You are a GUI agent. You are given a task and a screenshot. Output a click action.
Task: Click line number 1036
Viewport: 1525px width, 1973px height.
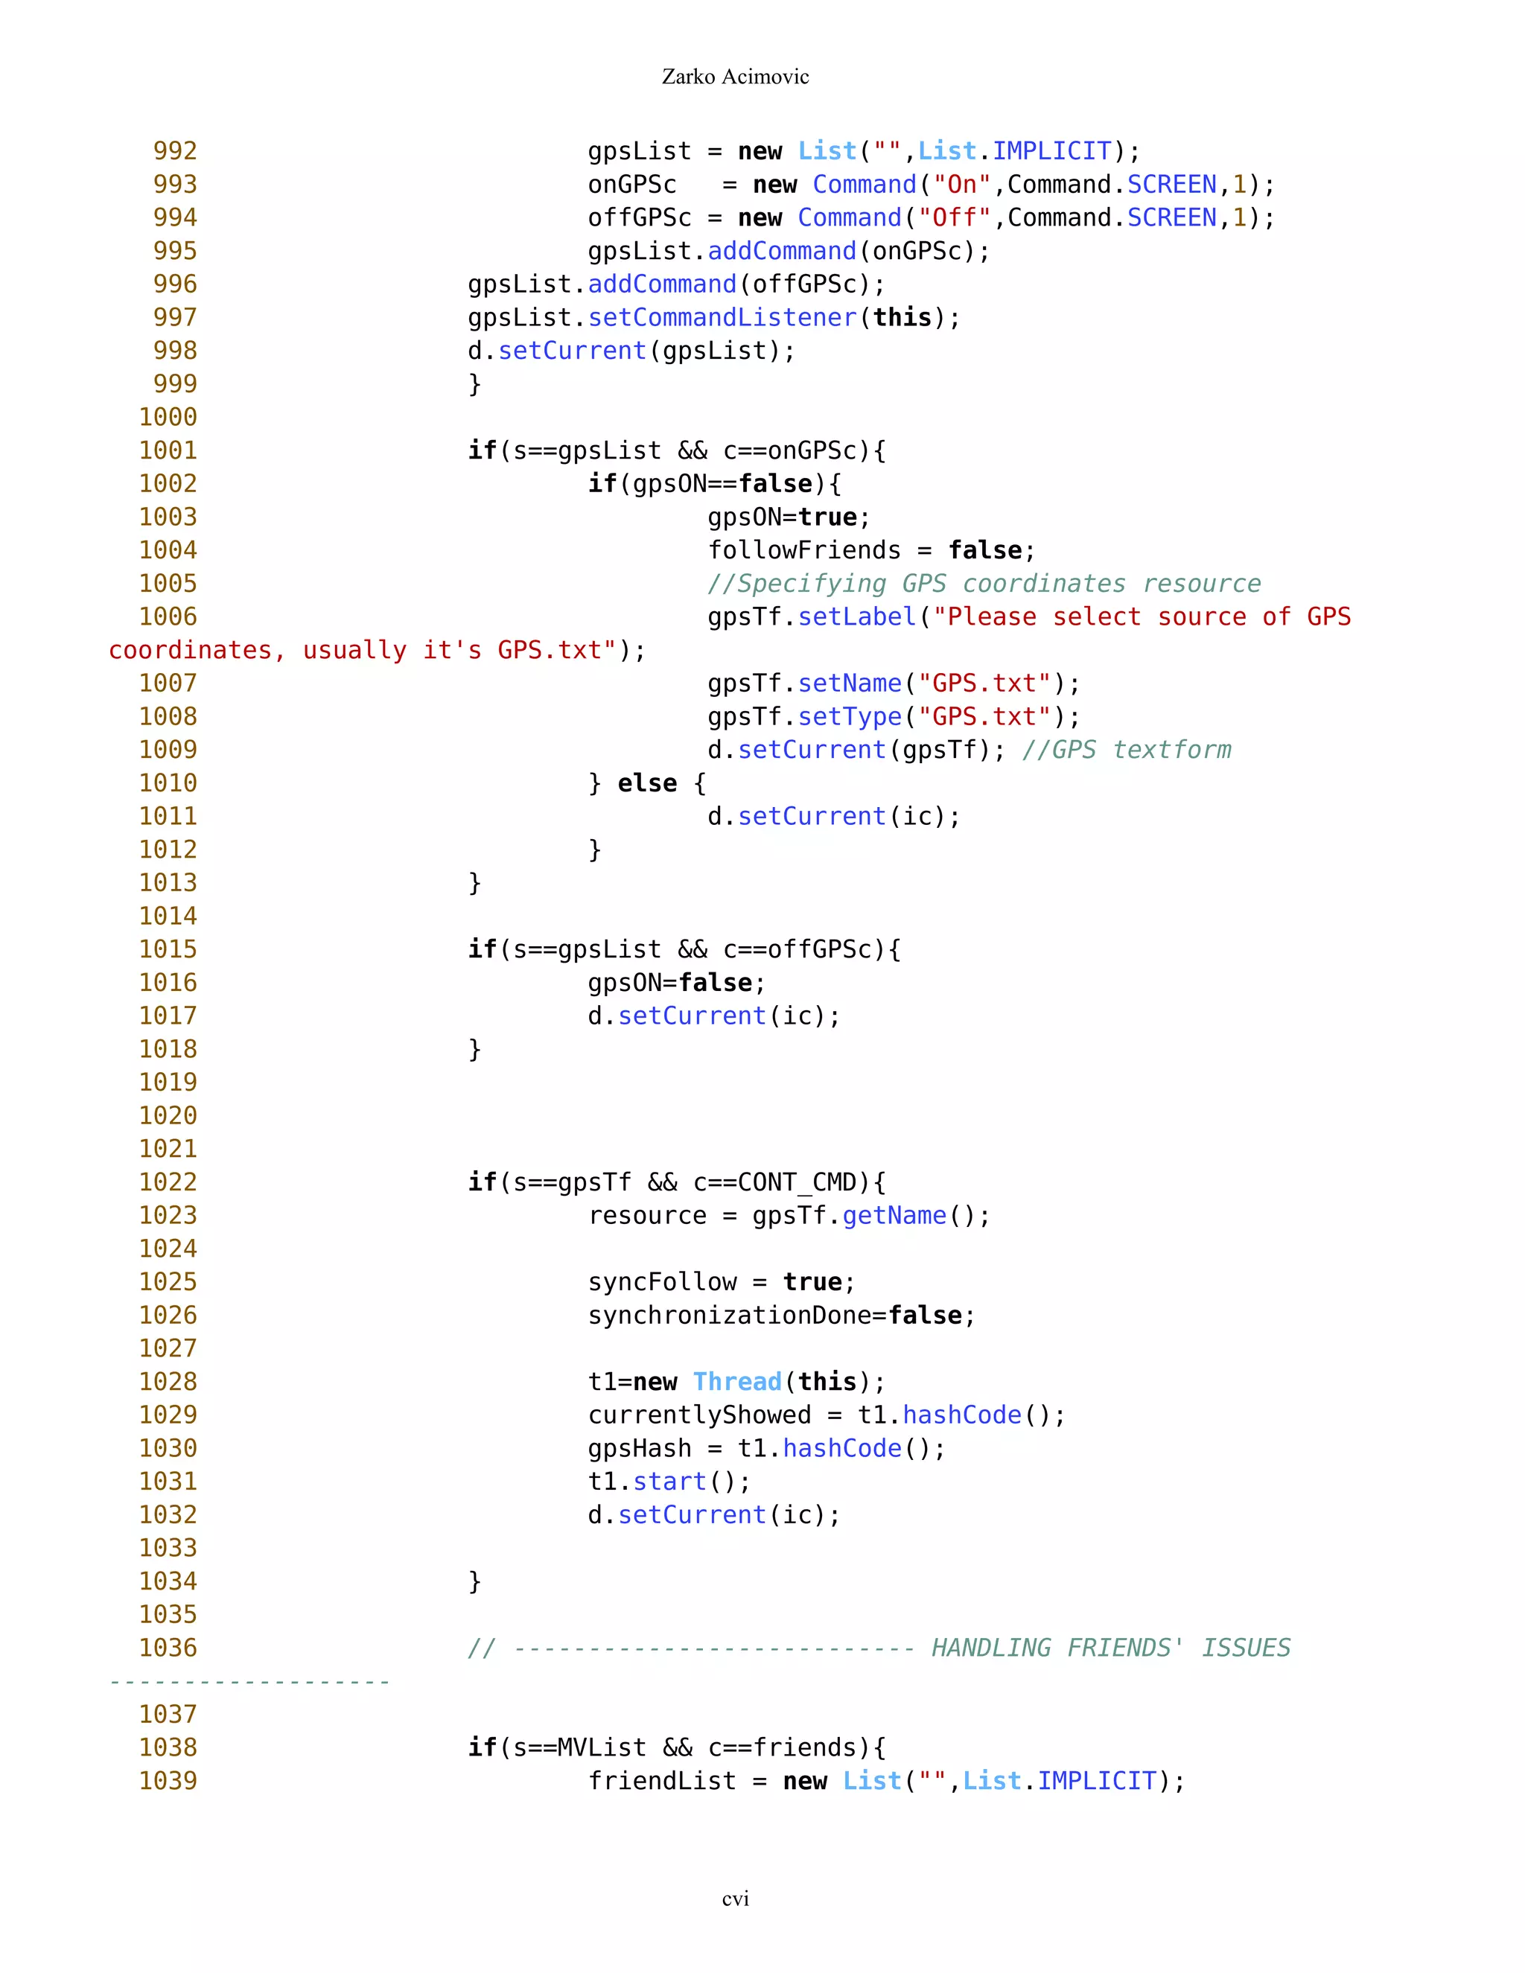[167, 1648]
